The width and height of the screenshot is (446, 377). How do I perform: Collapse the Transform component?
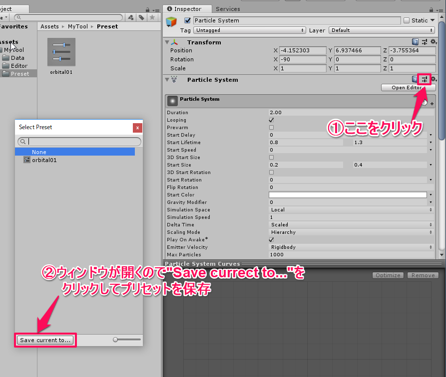click(x=167, y=42)
